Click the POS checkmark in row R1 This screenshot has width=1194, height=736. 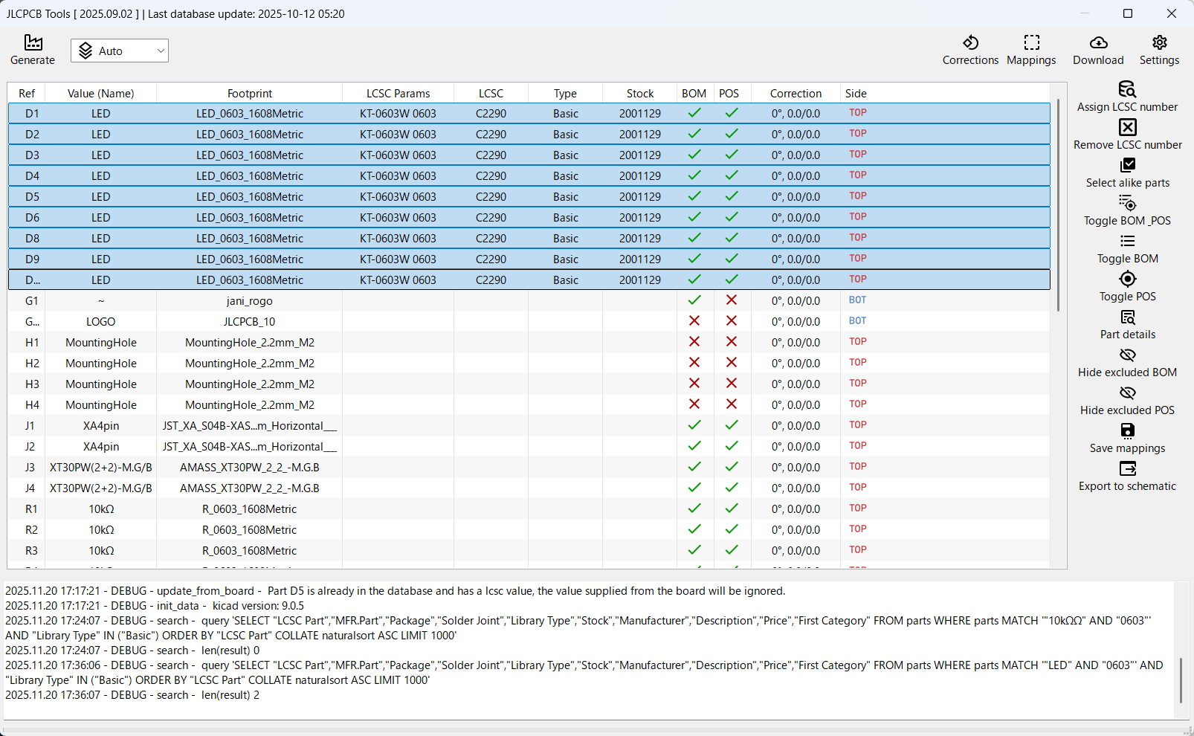(x=732, y=509)
